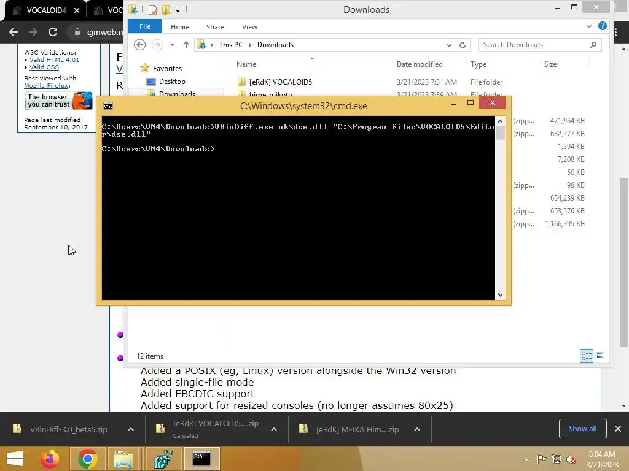Click Explorer back navigation arrow
This screenshot has width=629, height=471.
pyautogui.click(x=139, y=45)
